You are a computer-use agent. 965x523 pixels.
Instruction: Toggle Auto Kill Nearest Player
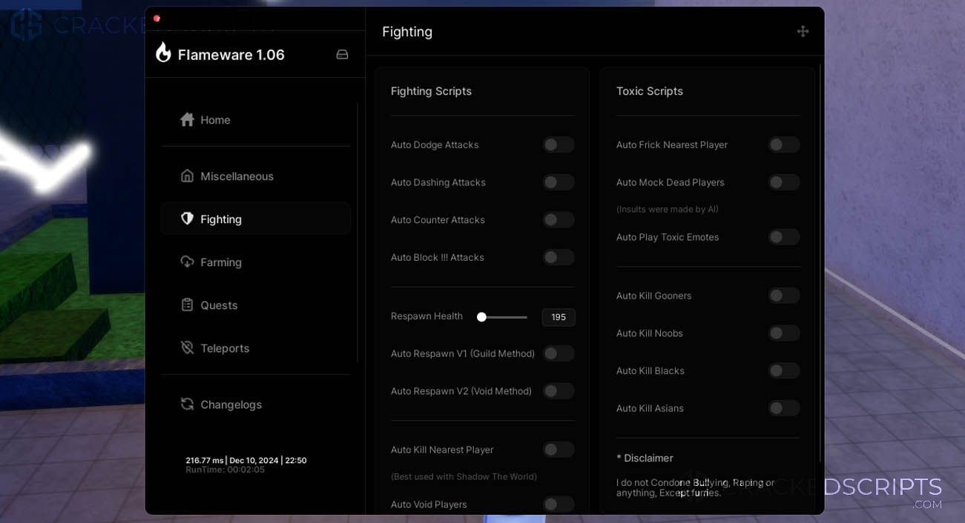(558, 450)
